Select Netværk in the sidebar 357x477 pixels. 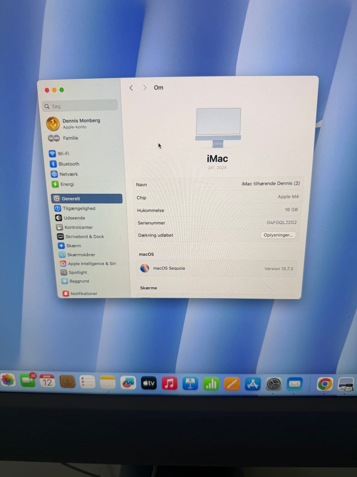64,174
